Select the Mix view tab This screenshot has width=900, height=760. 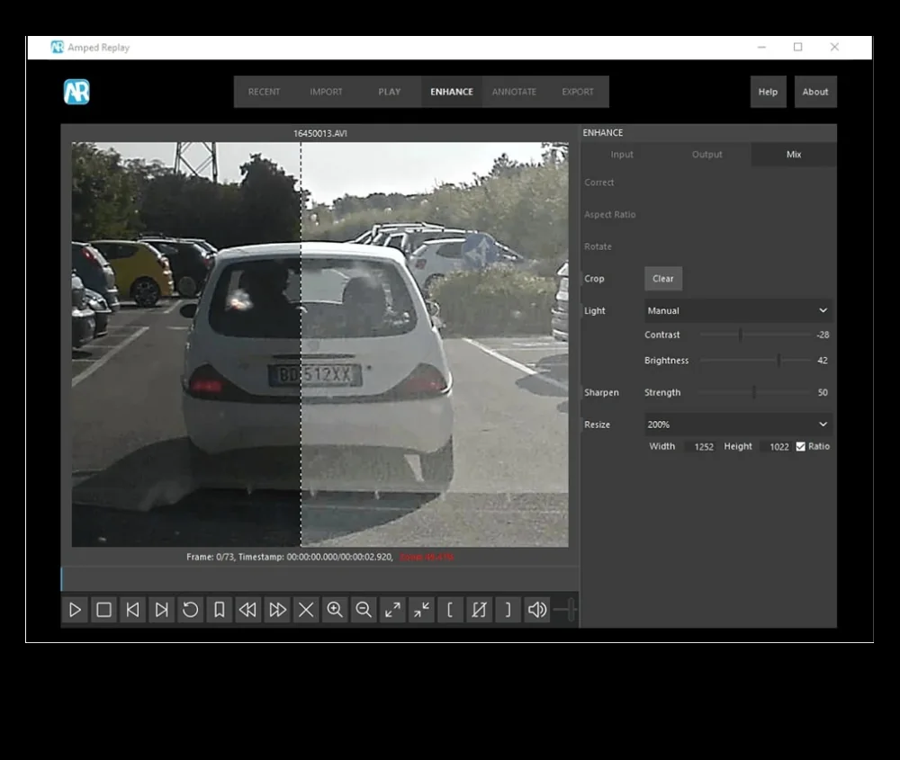pos(794,155)
